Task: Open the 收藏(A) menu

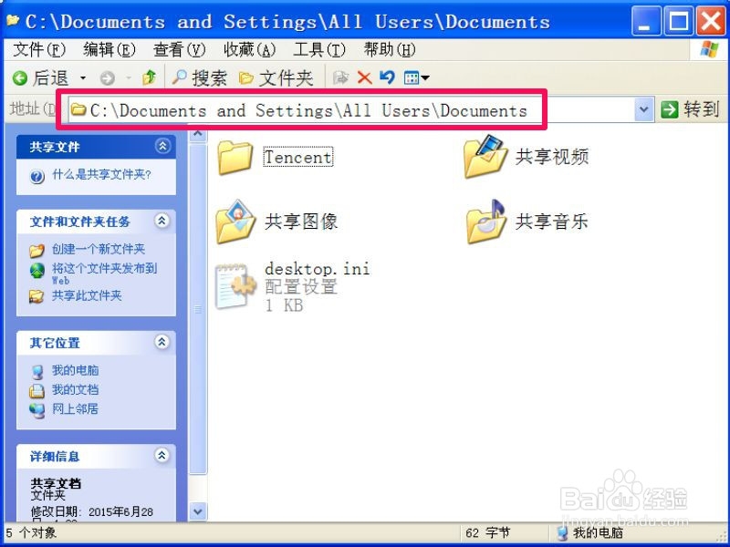Action: (x=249, y=49)
